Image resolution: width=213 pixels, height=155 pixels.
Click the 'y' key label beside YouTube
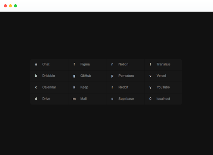[x=150, y=88]
